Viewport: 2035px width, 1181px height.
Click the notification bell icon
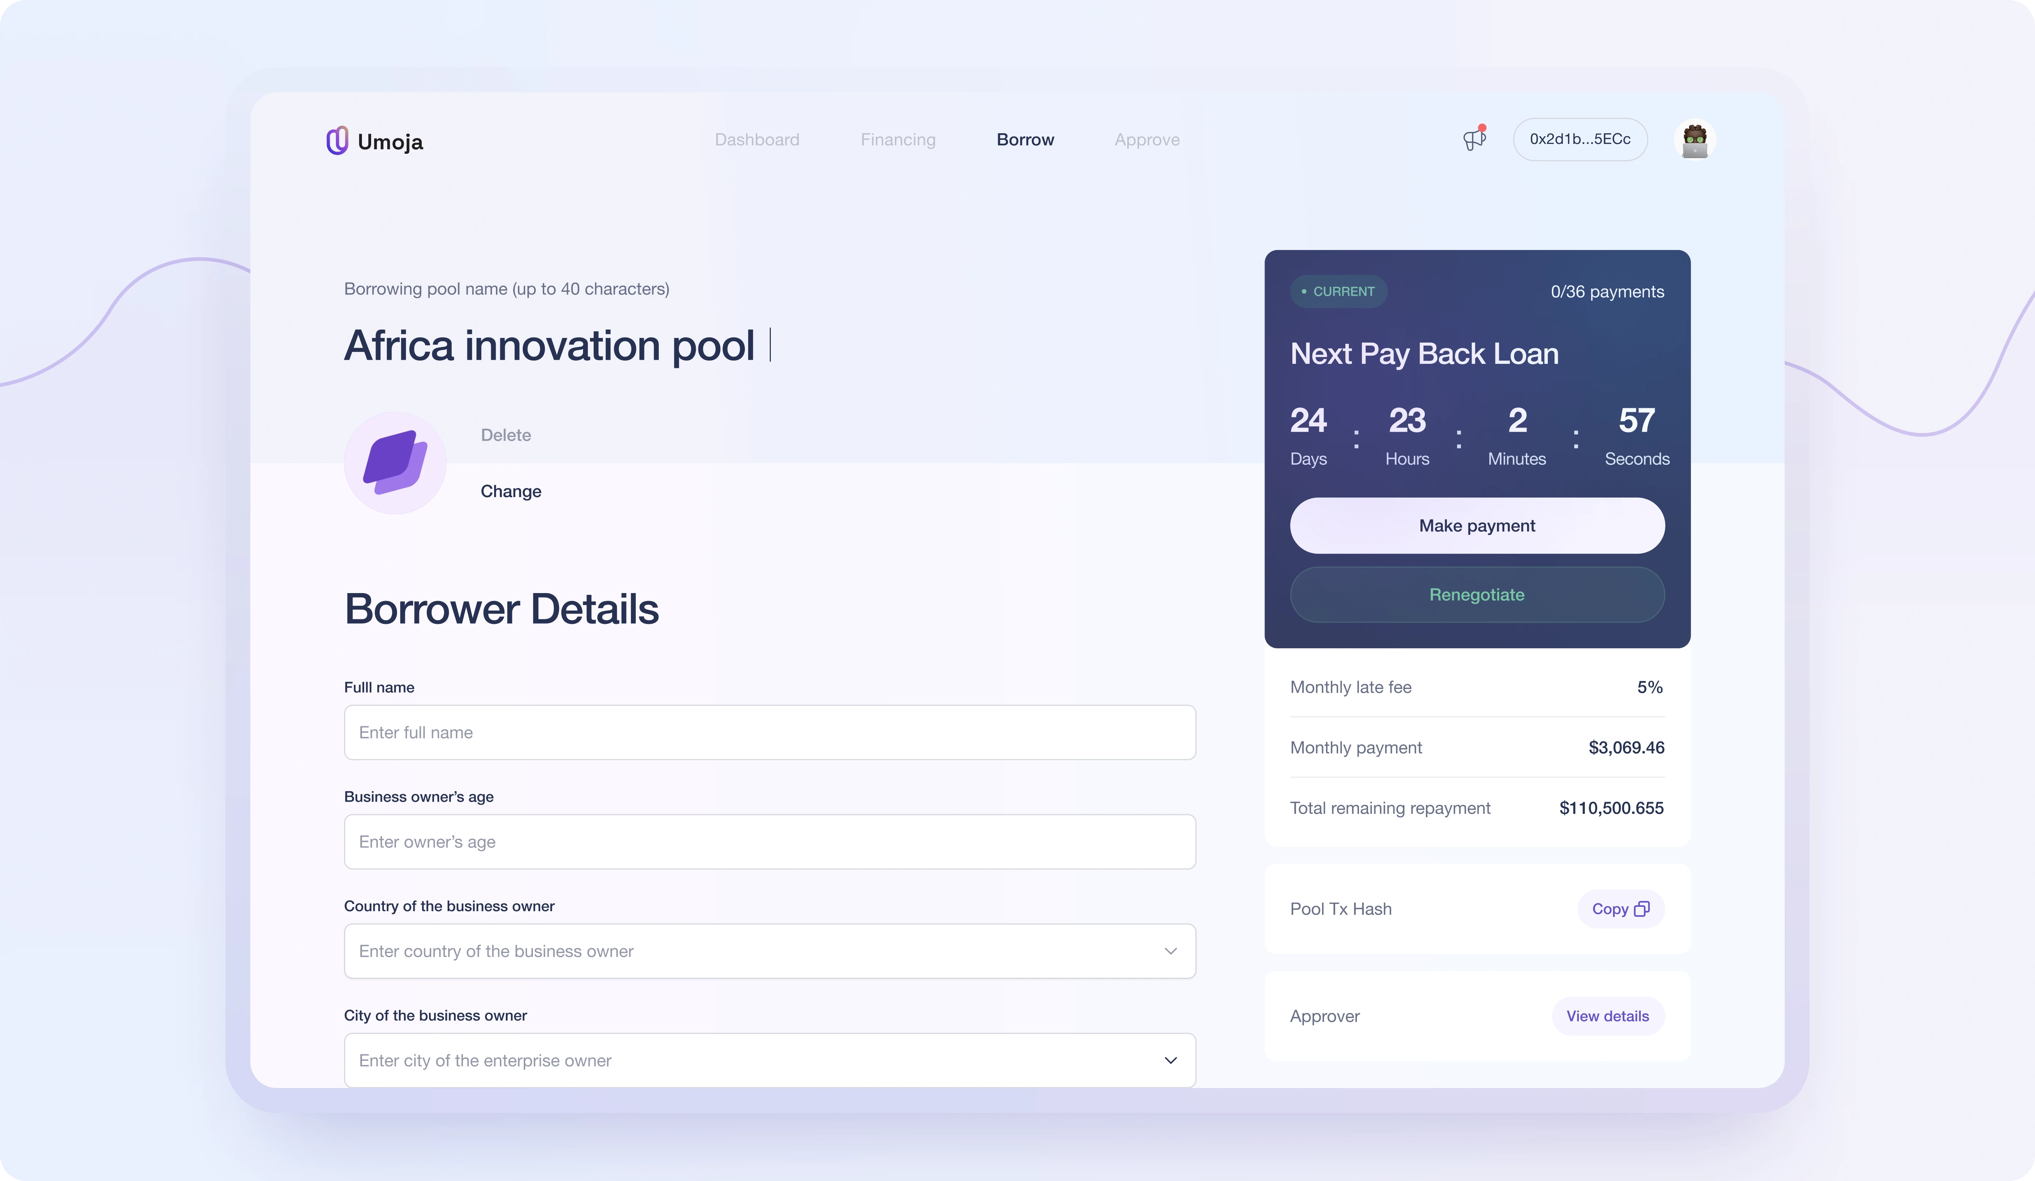(x=1474, y=139)
